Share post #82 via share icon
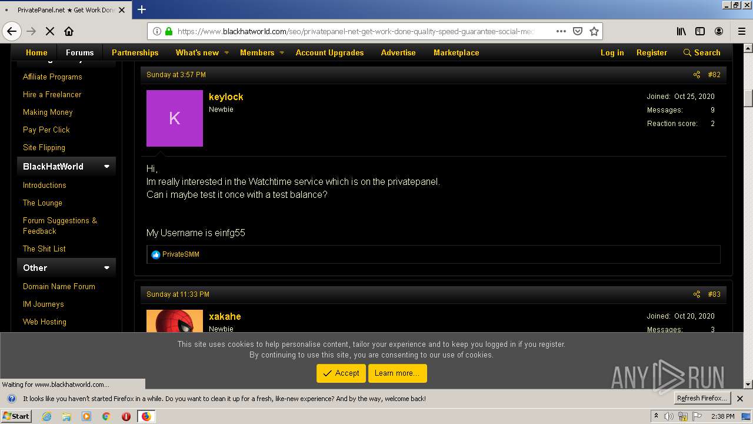The width and height of the screenshot is (753, 424). click(697, 75)
